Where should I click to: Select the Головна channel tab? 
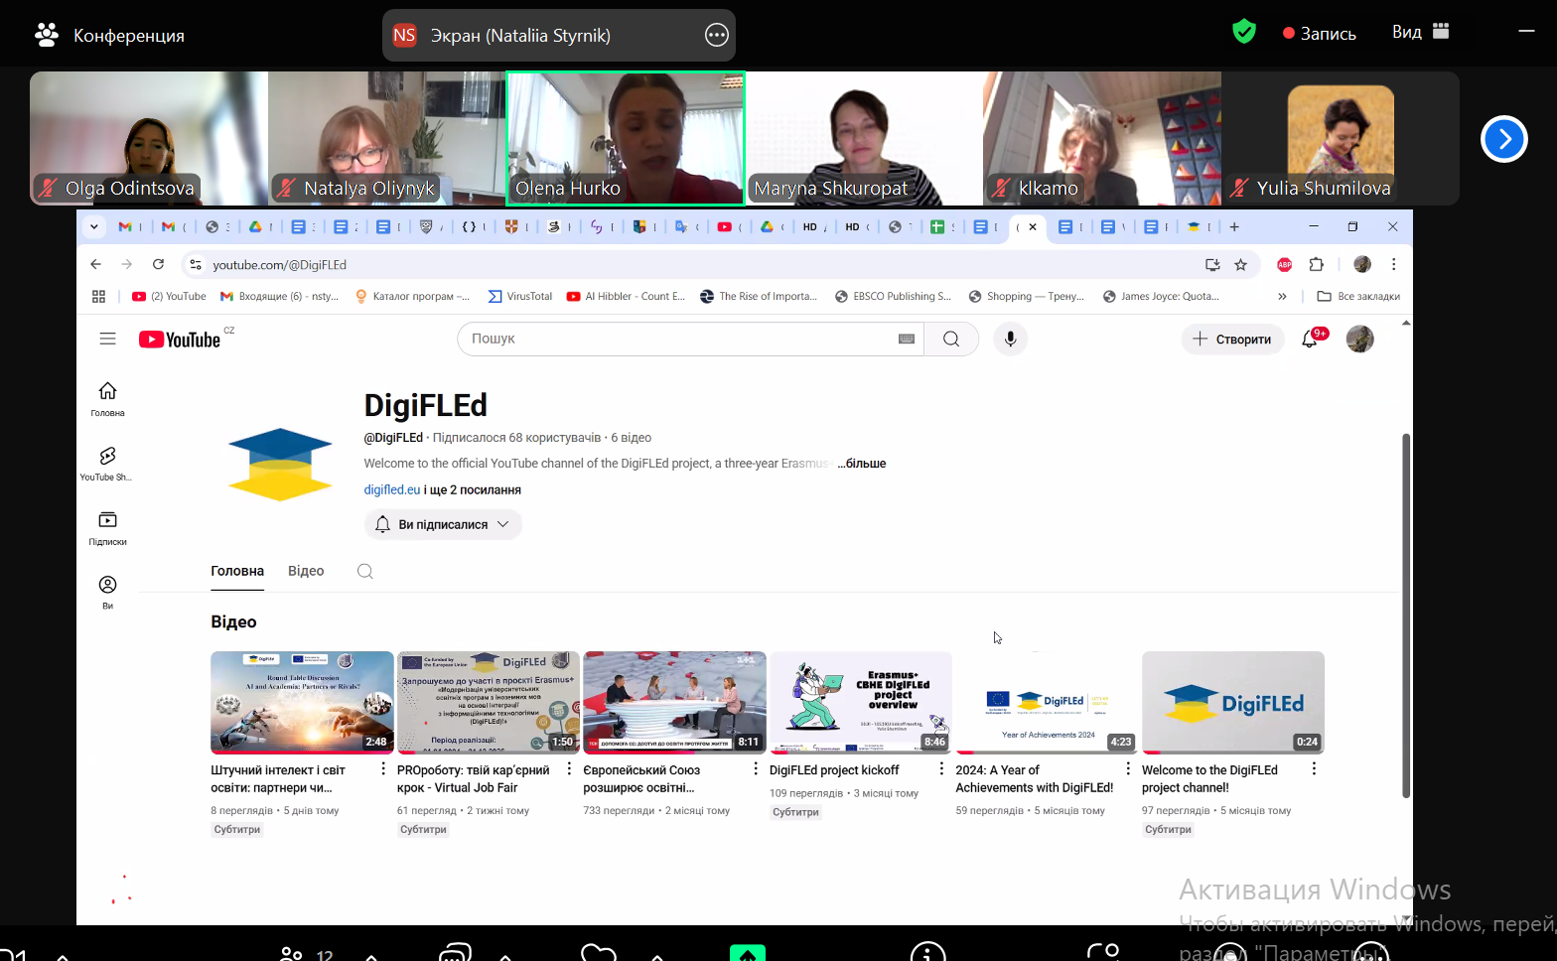point(237,571)
